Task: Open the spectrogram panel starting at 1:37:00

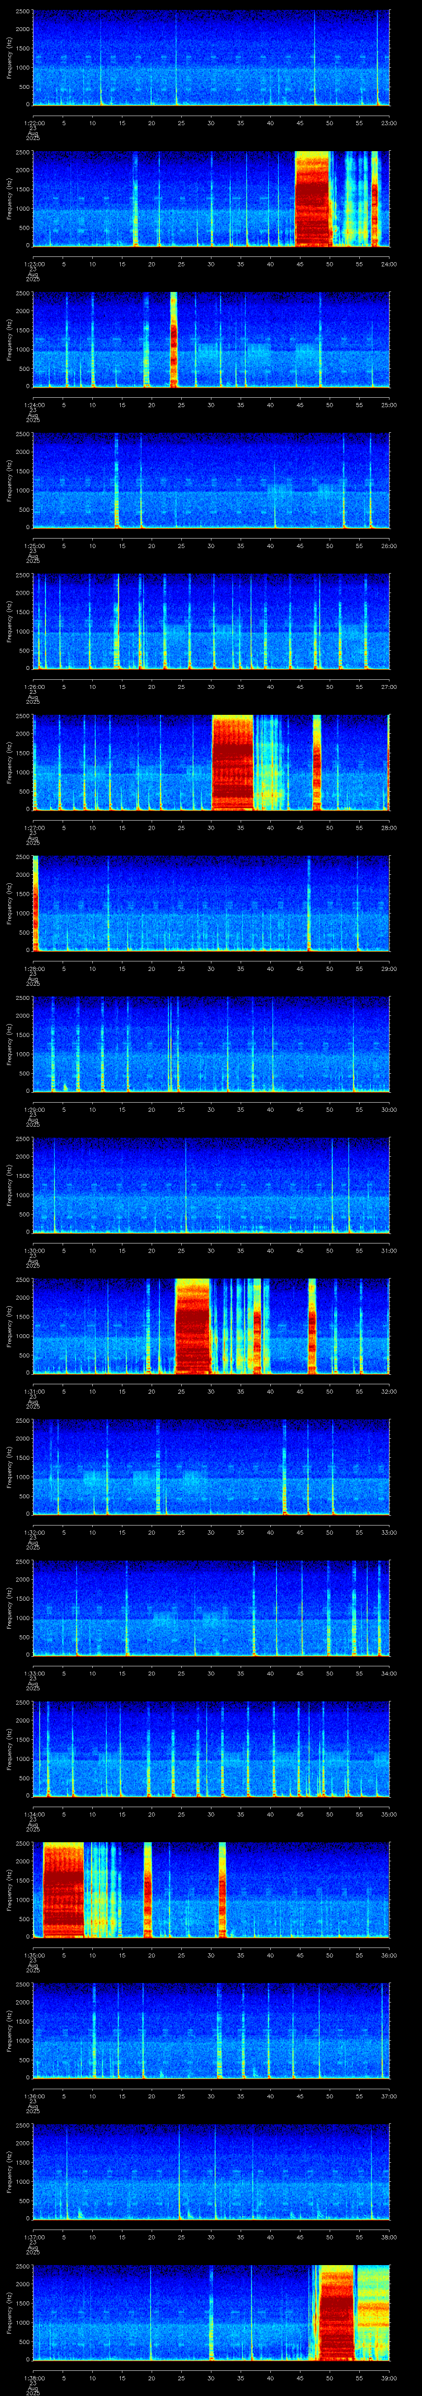Action: tap(211, 2172)
